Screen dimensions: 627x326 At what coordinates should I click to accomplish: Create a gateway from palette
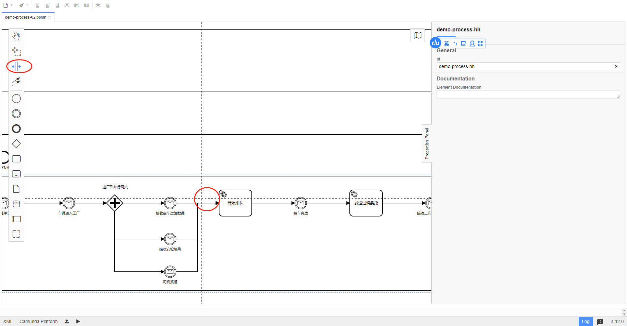click(x=16, y=144)
